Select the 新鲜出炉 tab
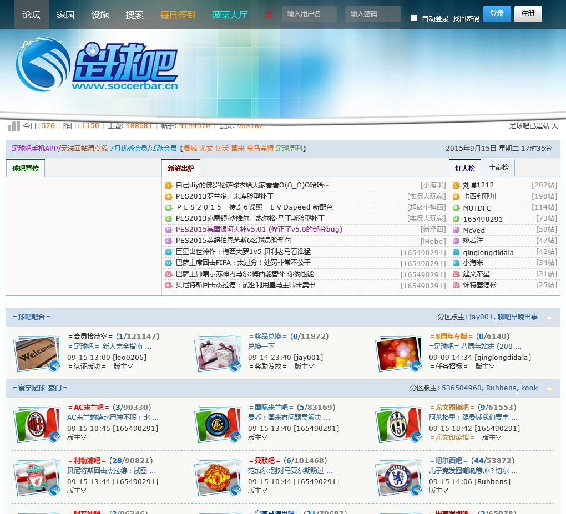This screenshot has height=514, width=566. coord(181,168)
